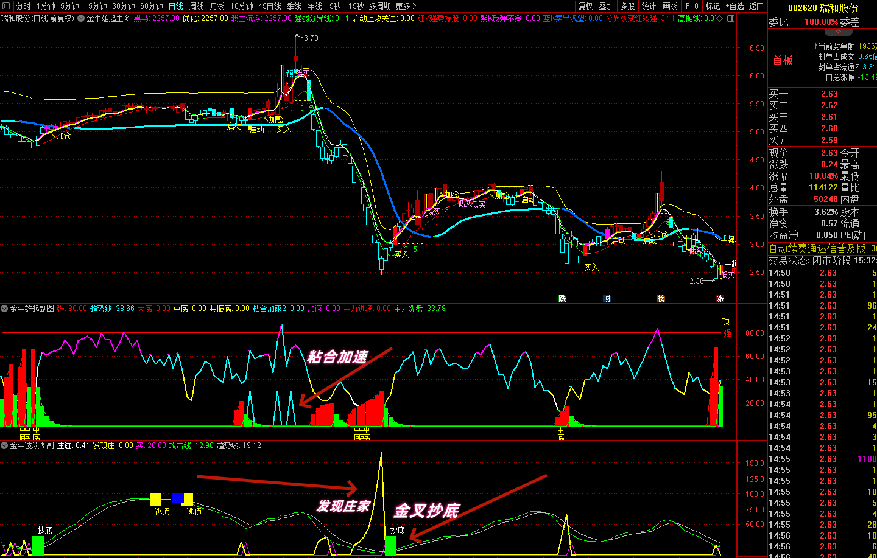Image resolution: width=877 pixels, height=558 pixels.
Task: Switch to the 周线 weekly period tab
Action: [x=197, y=6]
